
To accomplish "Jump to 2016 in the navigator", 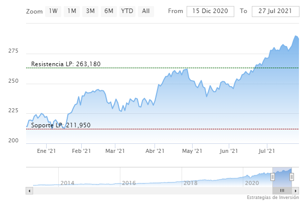I will click(129, 183).
